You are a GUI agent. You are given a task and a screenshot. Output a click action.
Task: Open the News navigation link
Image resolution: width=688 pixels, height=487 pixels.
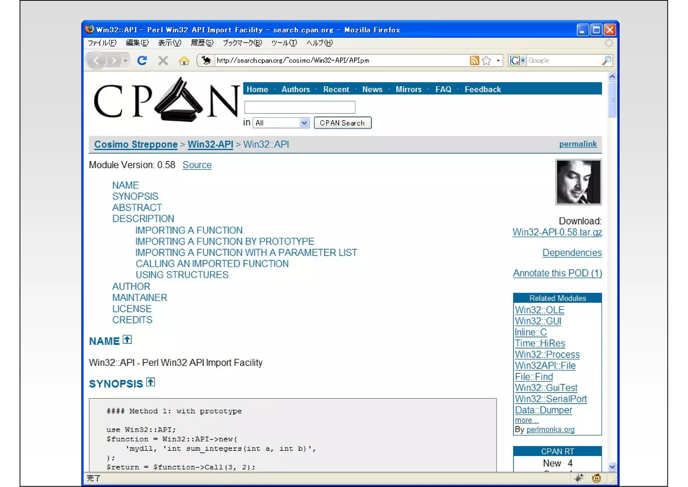click(x=372, y=89)
